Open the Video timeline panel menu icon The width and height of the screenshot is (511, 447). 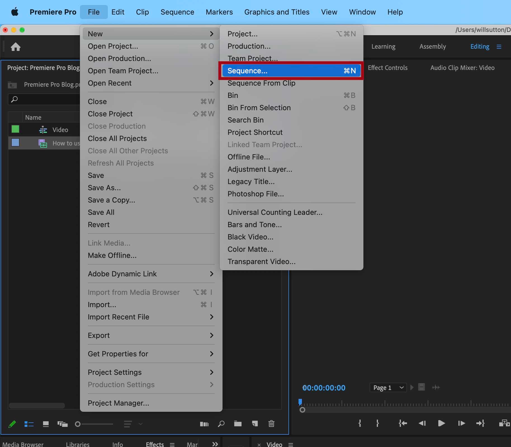291,444
